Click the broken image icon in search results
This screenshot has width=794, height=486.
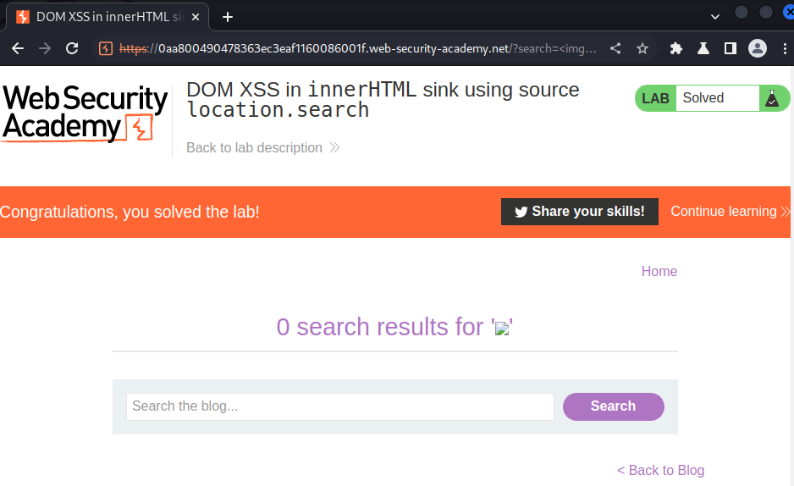(502, 329)
